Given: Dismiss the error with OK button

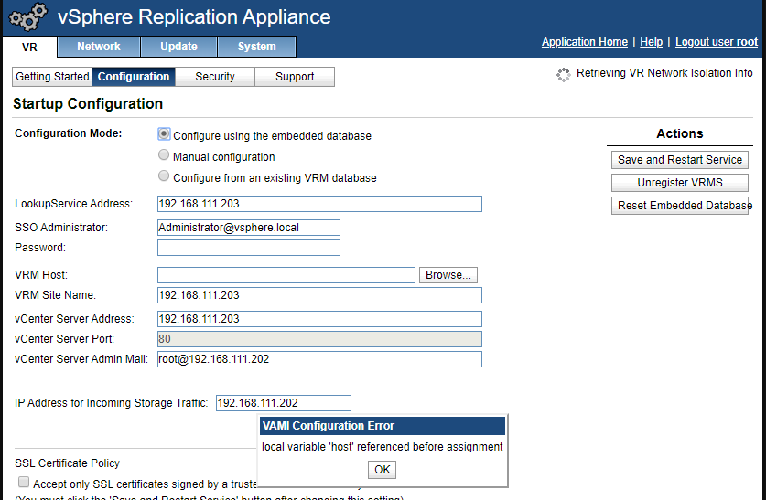Looking at the screenshot, I should coord(382,470).
